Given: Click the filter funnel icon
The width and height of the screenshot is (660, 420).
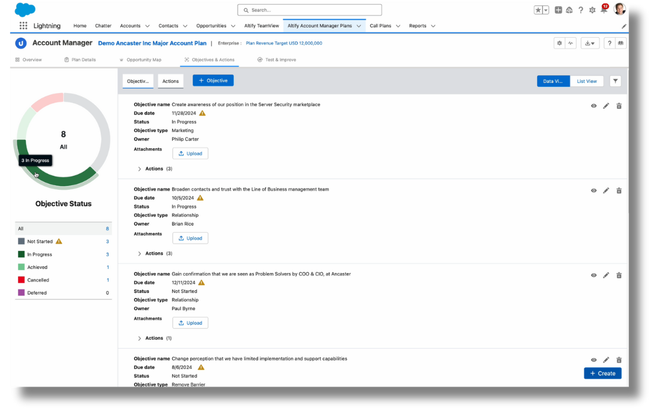Looking at the screenshot, I should 616,81.
